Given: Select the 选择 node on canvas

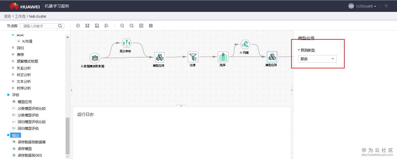Looking at the screenshot, I should pos(223,57).
